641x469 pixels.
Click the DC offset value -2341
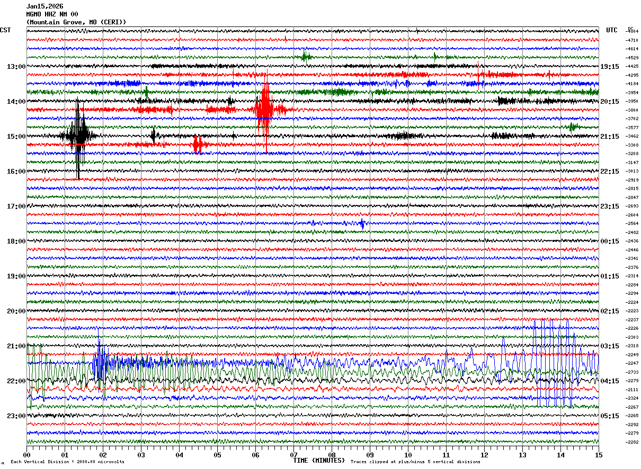(x=633, y=258)
